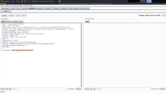Click scroll-up arrow of request editor

(81, 24)
